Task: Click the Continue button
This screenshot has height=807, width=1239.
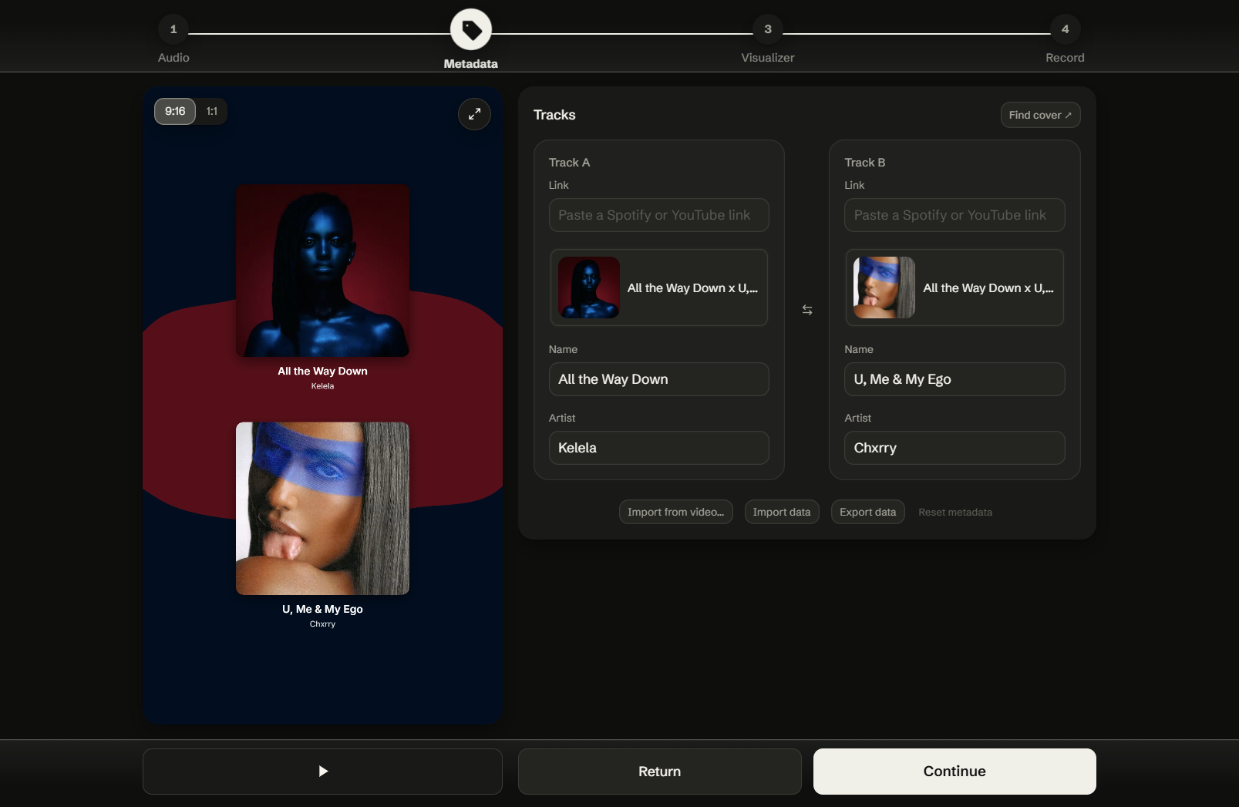Action: (x=955, y=771)
